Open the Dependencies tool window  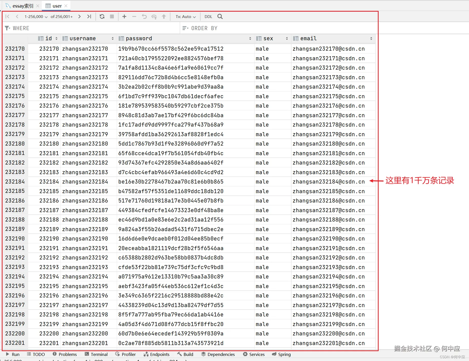click(218, 354)
